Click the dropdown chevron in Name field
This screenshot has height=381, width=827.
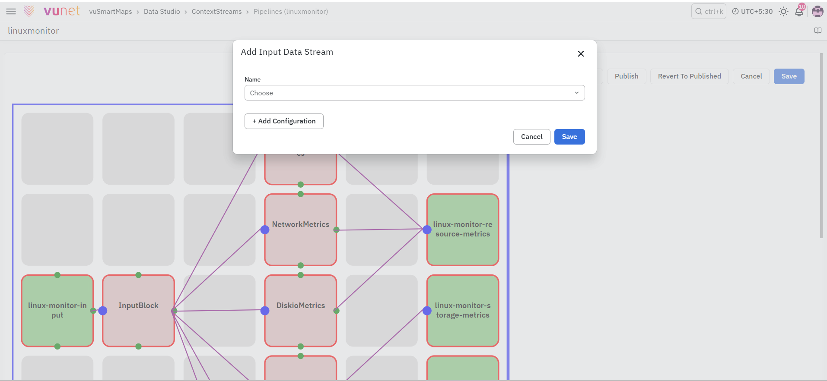click(576, 93)
